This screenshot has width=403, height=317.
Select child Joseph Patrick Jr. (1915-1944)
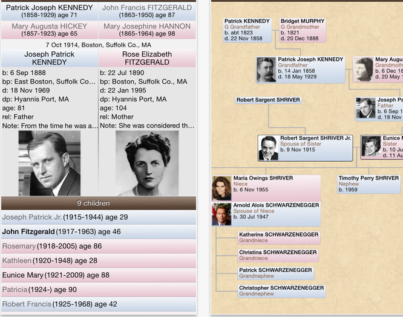pos(99,217)
